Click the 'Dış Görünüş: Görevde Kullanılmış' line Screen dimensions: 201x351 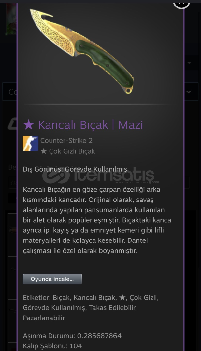pyautogui.click(x=75, y=169)
